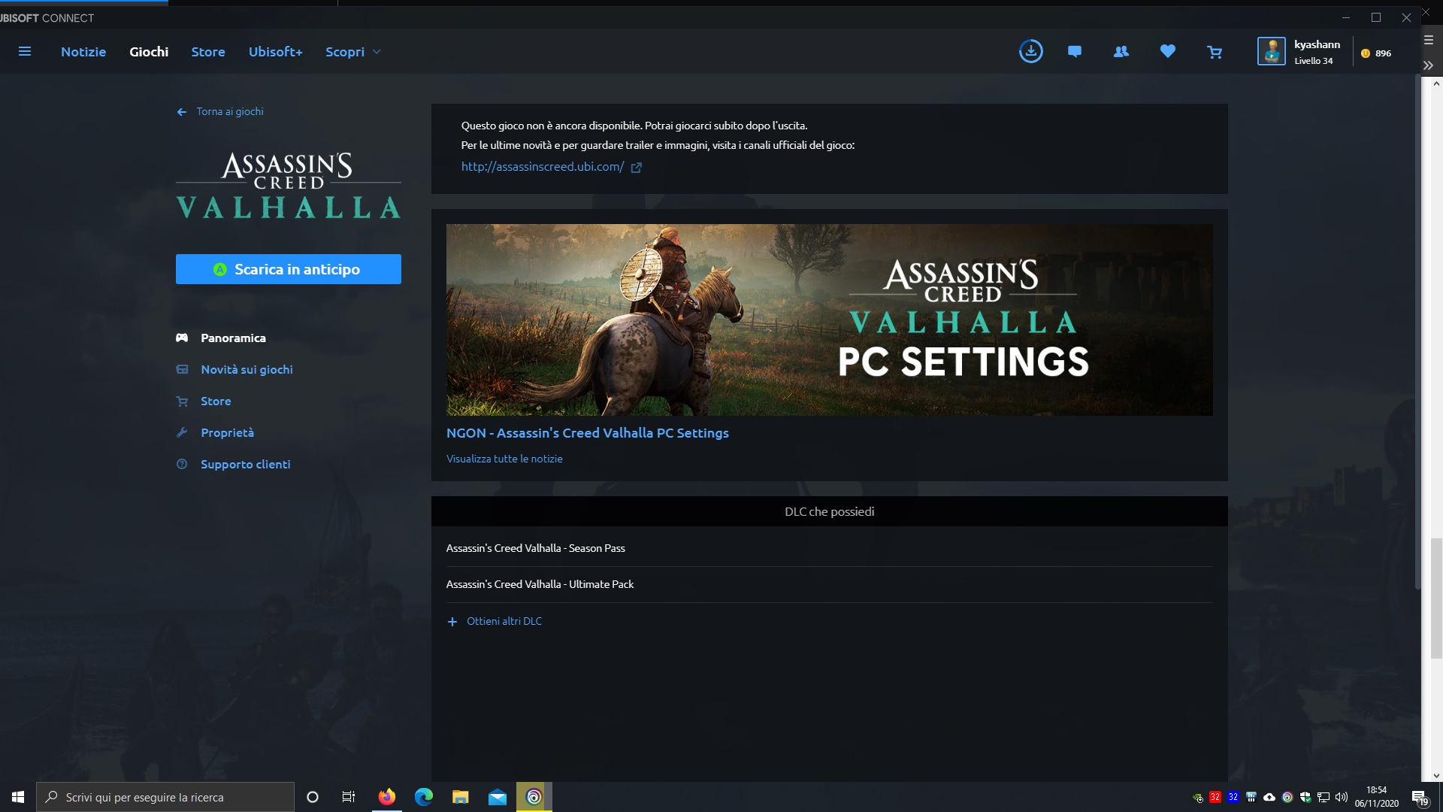This screenshot has height=812, width=1443.
Task: Select Panoramica in the sidebar
Action: pyautogui.click(x=233, y=338)
